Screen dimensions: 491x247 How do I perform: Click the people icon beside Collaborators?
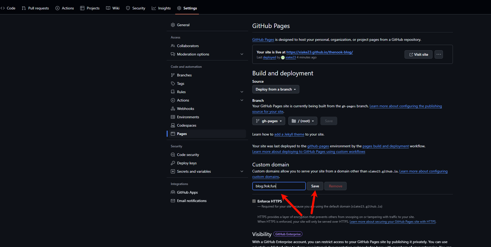click(173, 46)
